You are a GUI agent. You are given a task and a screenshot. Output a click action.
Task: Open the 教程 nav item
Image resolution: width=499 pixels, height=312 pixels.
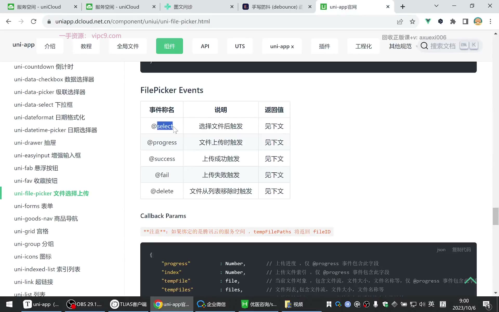(86, 46)
